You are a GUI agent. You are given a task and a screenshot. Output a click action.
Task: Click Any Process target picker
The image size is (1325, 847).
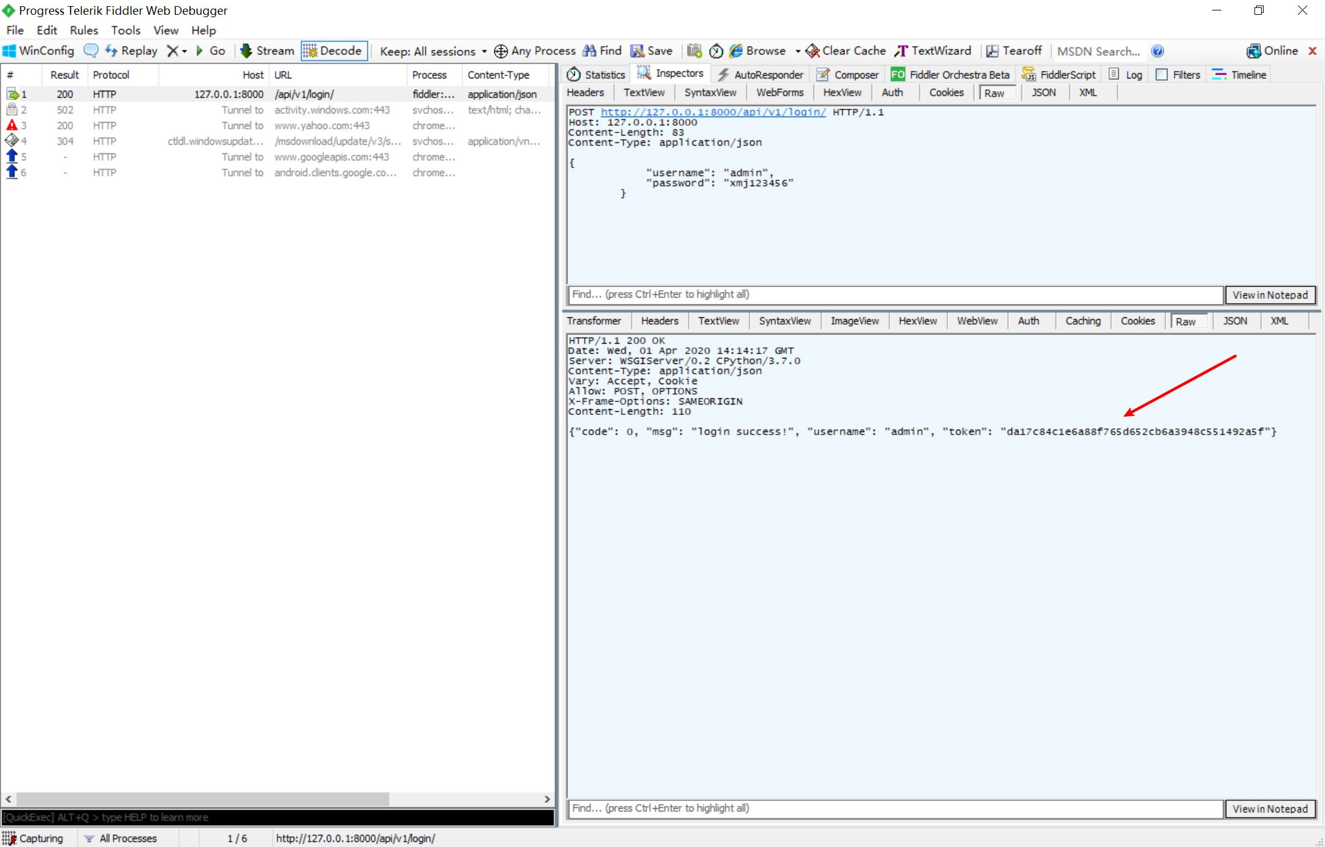[535, 51]
